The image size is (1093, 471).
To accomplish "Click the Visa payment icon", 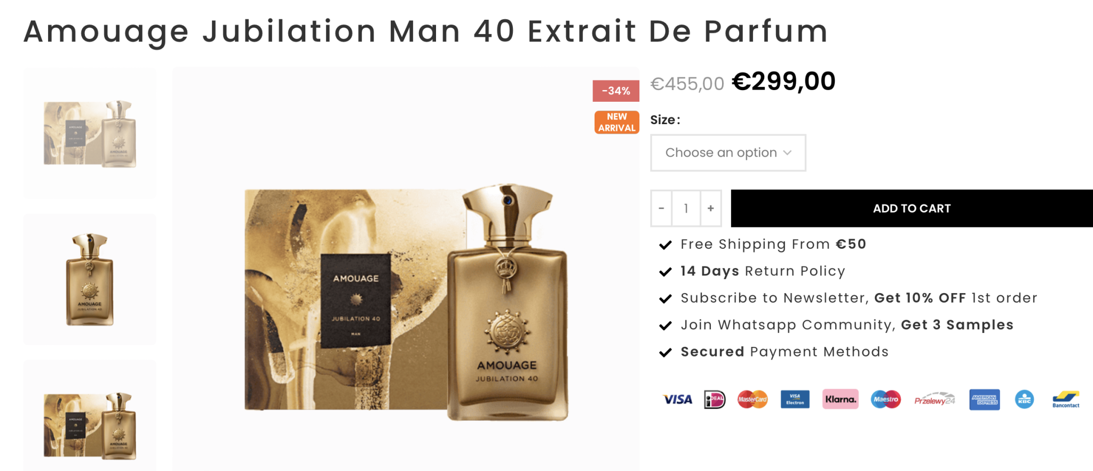I will (677, 400).
